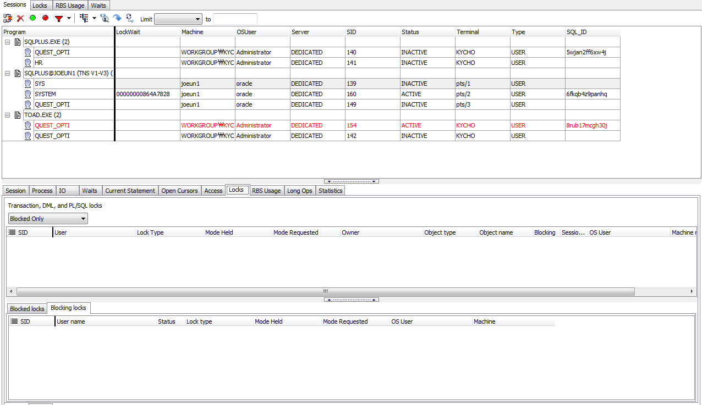Click the red funnel filter icon
Image resolution: width=702 pixels, height=405 pixels.
pos(58,19)
